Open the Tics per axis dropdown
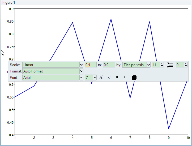Screen dimensions: 192x146 tap(148, 65)
